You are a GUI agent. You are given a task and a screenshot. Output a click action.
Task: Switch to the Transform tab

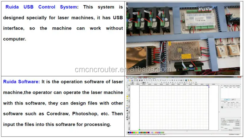pyautogui.click(x=238, y=86)
